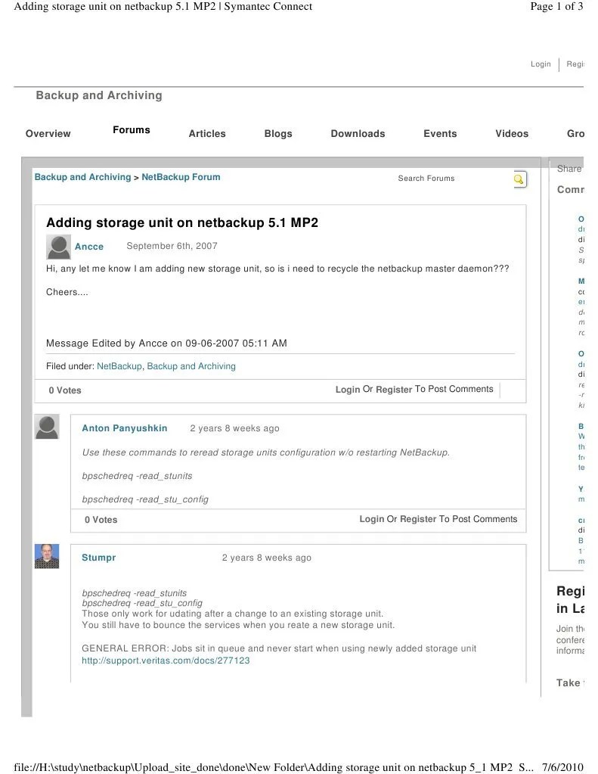Open the NetBackup filed-under tag link

(119, 366)
